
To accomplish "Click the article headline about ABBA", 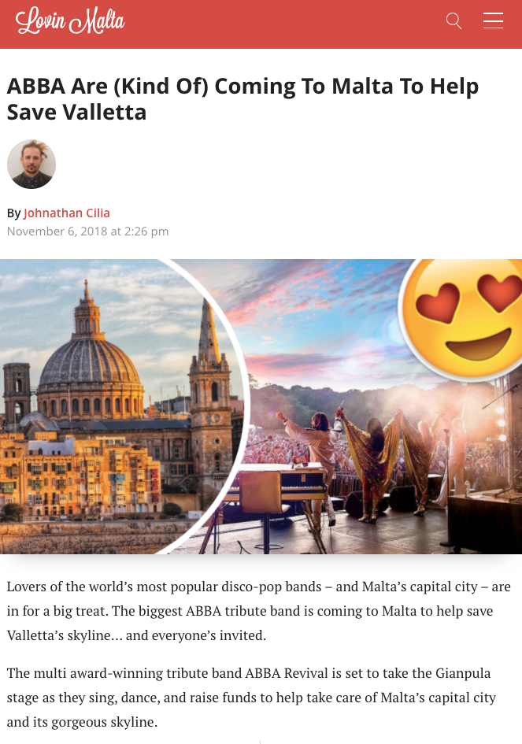I will (242, 99).
